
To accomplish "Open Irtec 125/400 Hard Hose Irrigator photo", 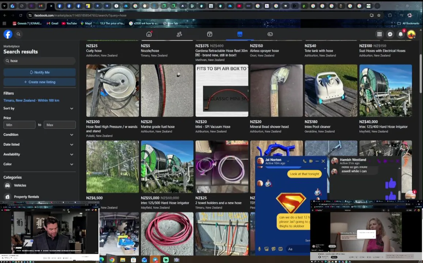I will (385, 91).
